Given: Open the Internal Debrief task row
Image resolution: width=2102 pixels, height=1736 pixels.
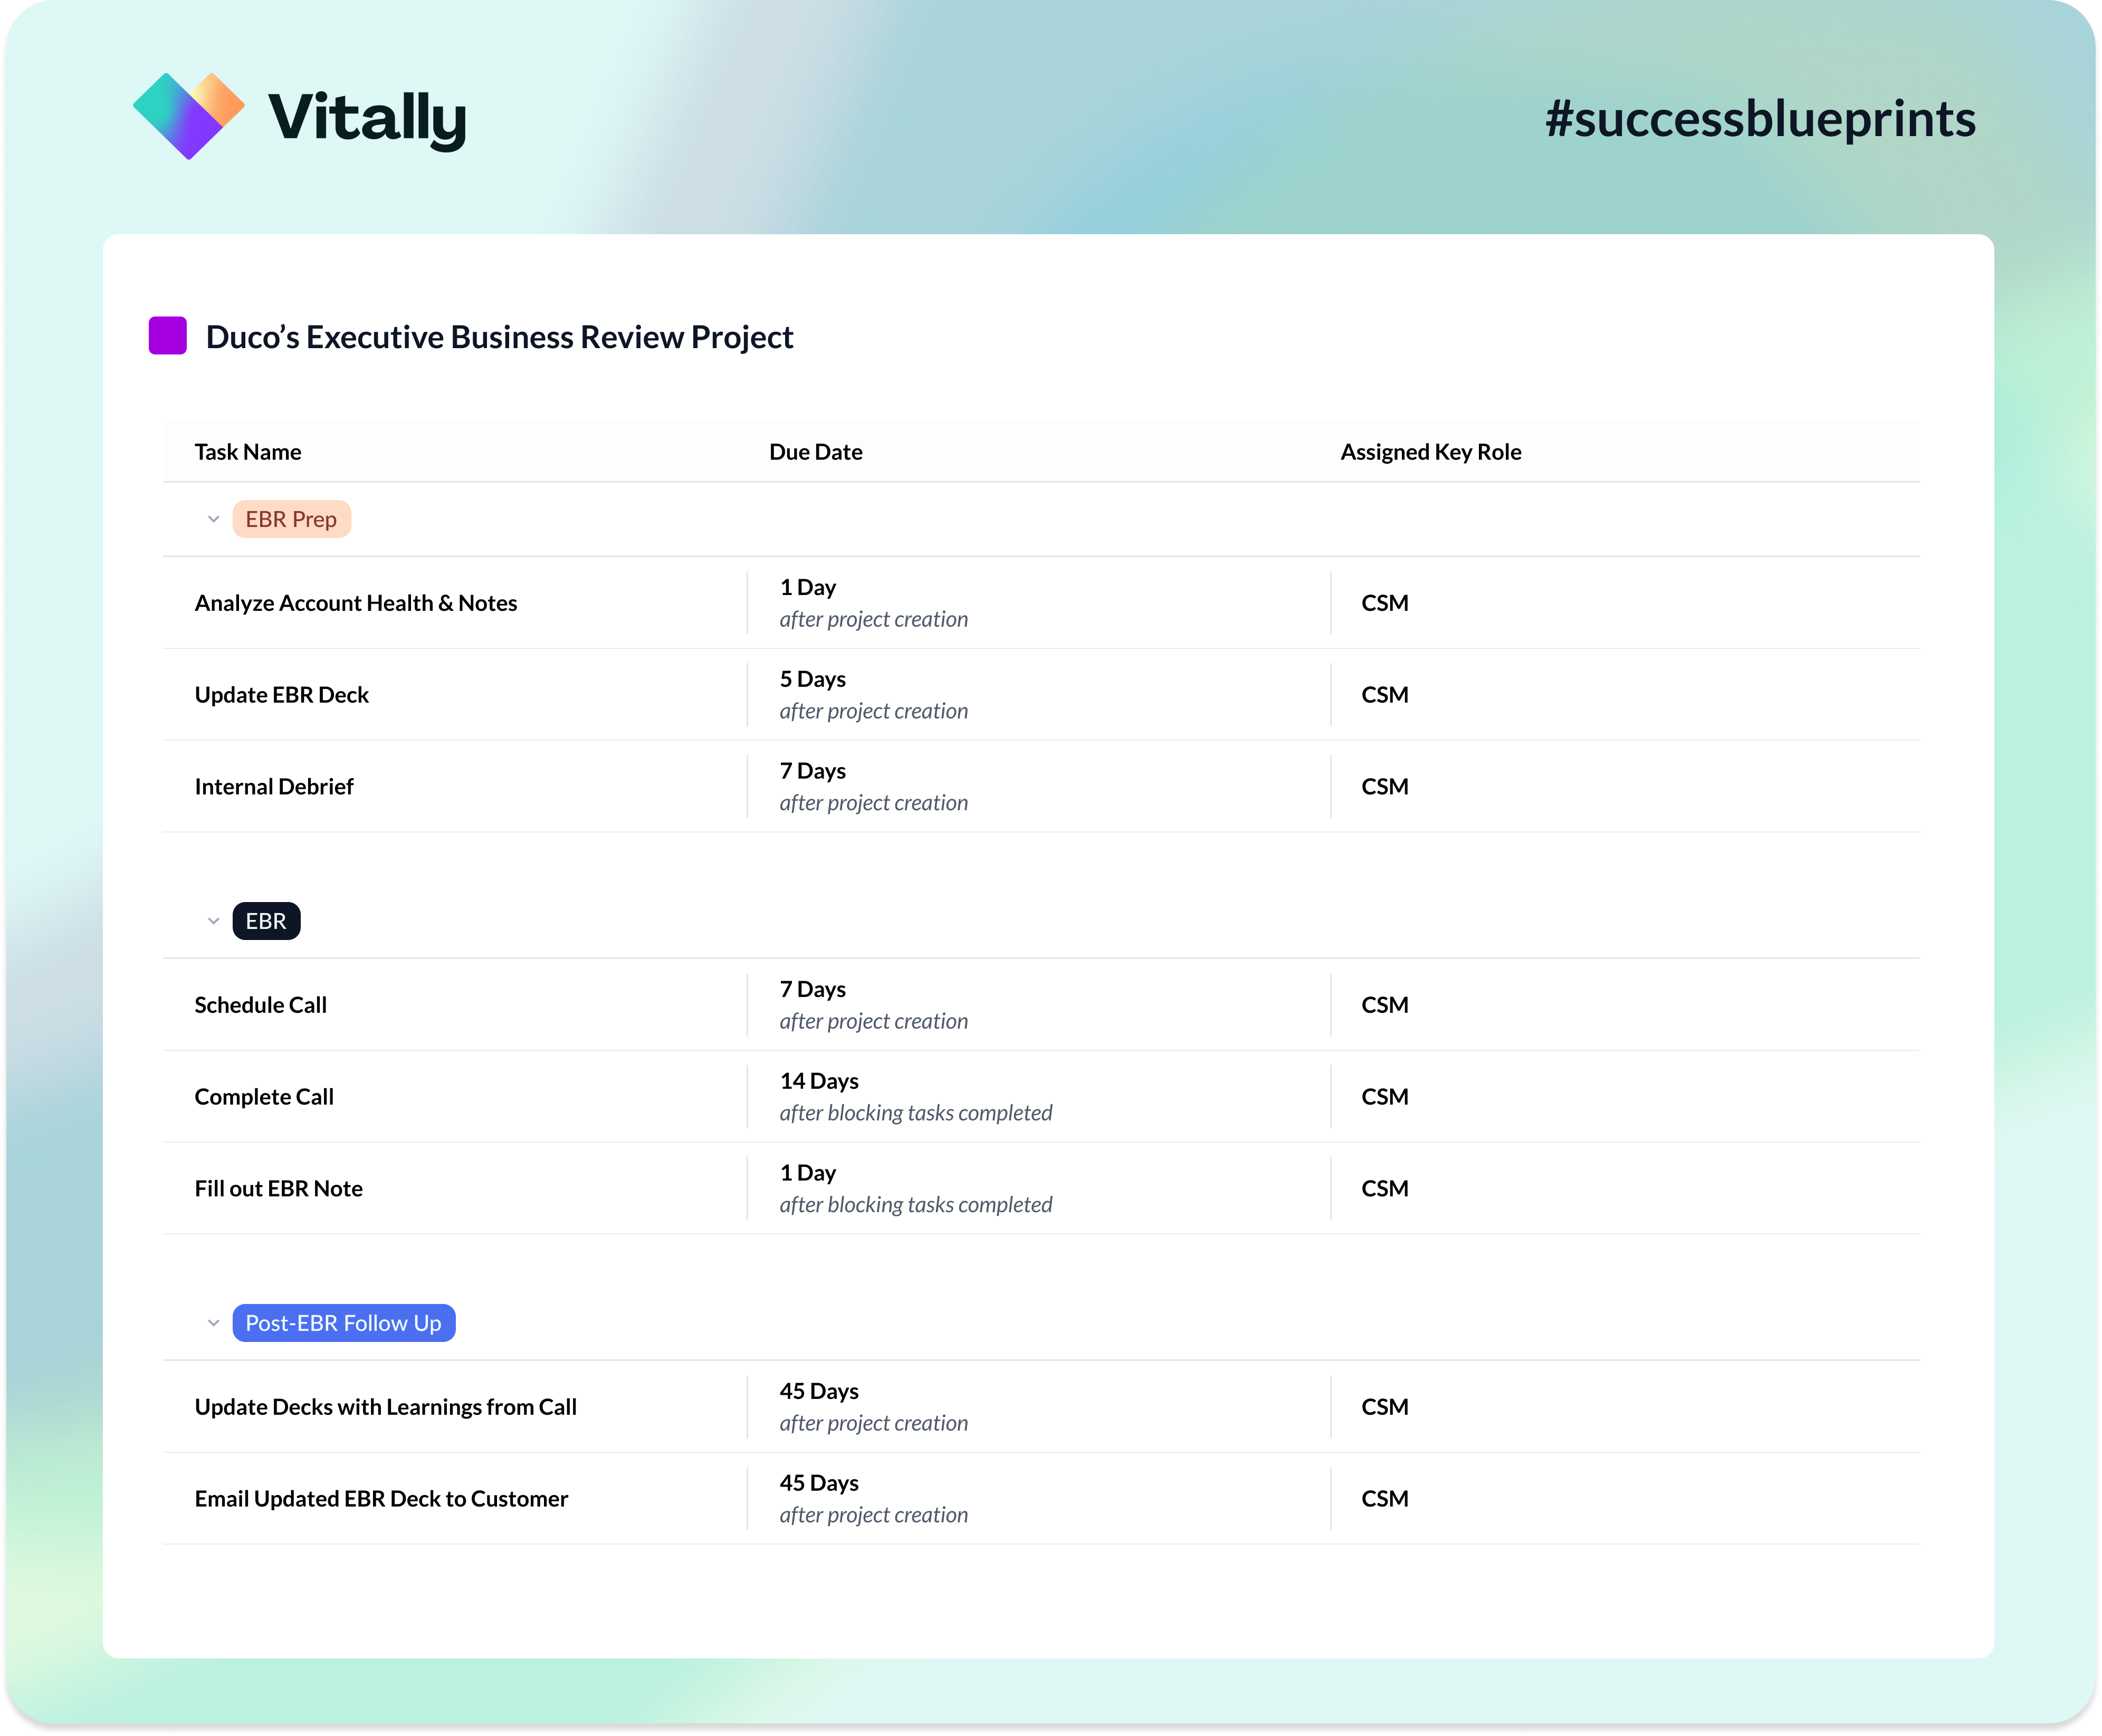Looking at the screenshot, I should click(x=274, y=787).
